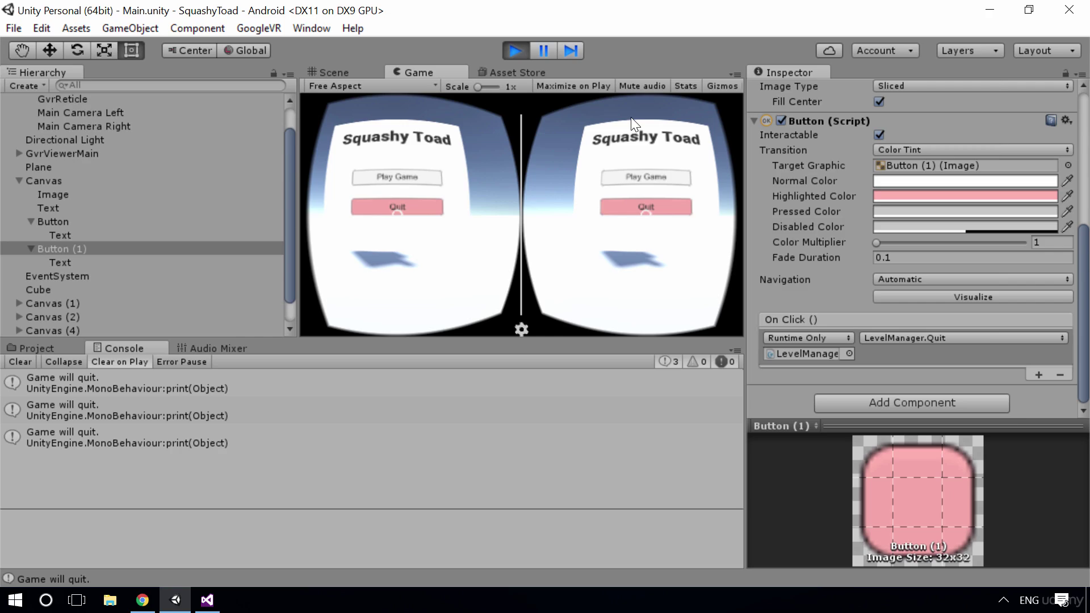1090x613 pixels.
Task: Select the Rotate tool
Action: click(x=77, y=51)
